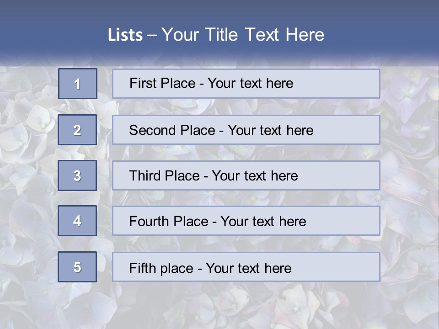The height and width of the screenshot is (329, 439).
Task: Click 'Your text here' in First Place bar
Action: (x=250, y=83)
